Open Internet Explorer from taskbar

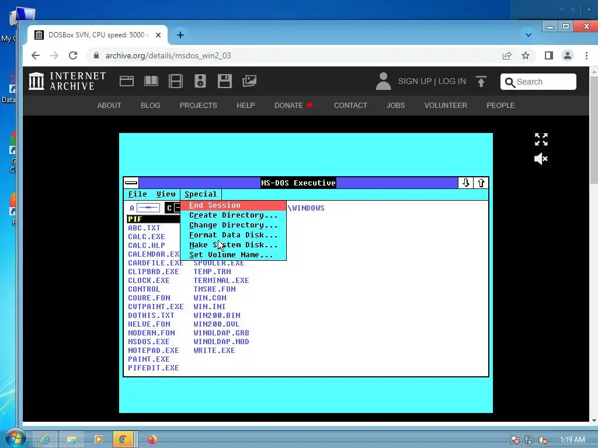pos(45,439)
